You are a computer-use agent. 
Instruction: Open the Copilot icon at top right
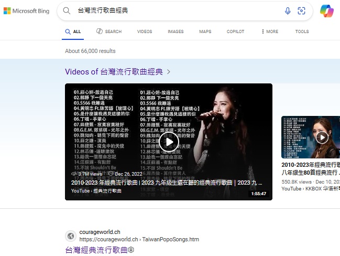tap(327, 11)
